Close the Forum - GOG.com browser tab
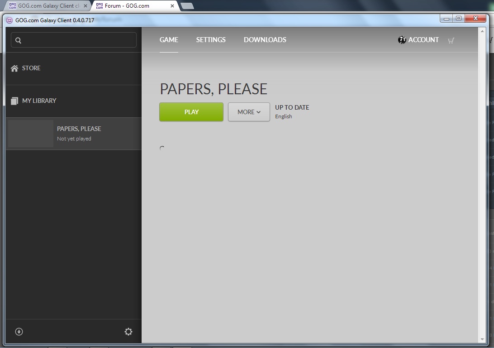This screenshot has width=494, height=348. 172,6
